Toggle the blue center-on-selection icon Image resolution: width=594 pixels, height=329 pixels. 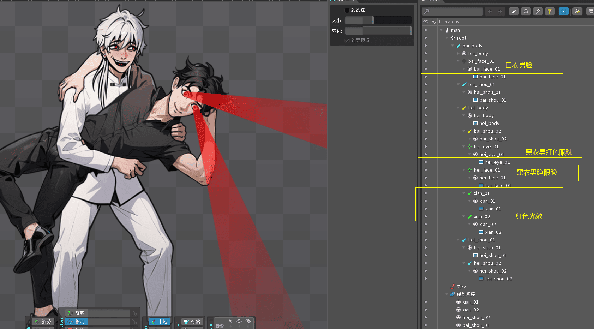pyautogui.click(x=564, y=11)
